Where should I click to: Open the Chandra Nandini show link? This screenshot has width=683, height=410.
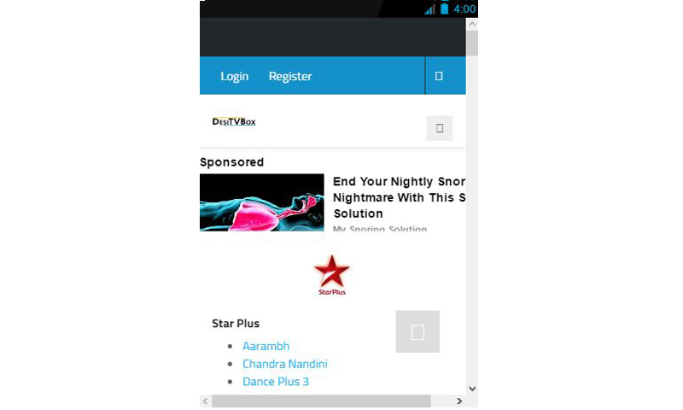[x=285, y=364]
